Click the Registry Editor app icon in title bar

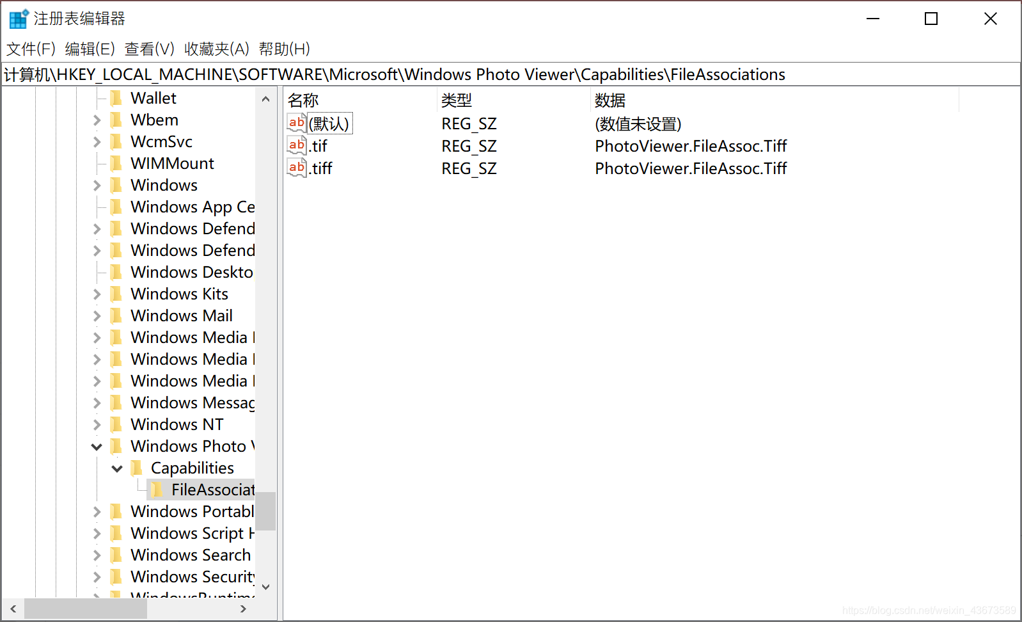pyautogui.click(x=19, y=19)
